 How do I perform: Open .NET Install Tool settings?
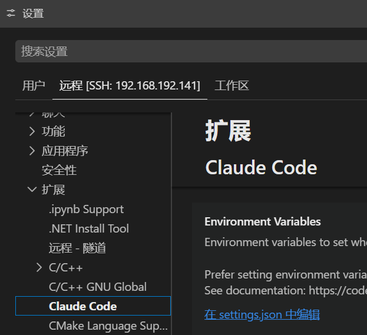click(x=89, y=228)
